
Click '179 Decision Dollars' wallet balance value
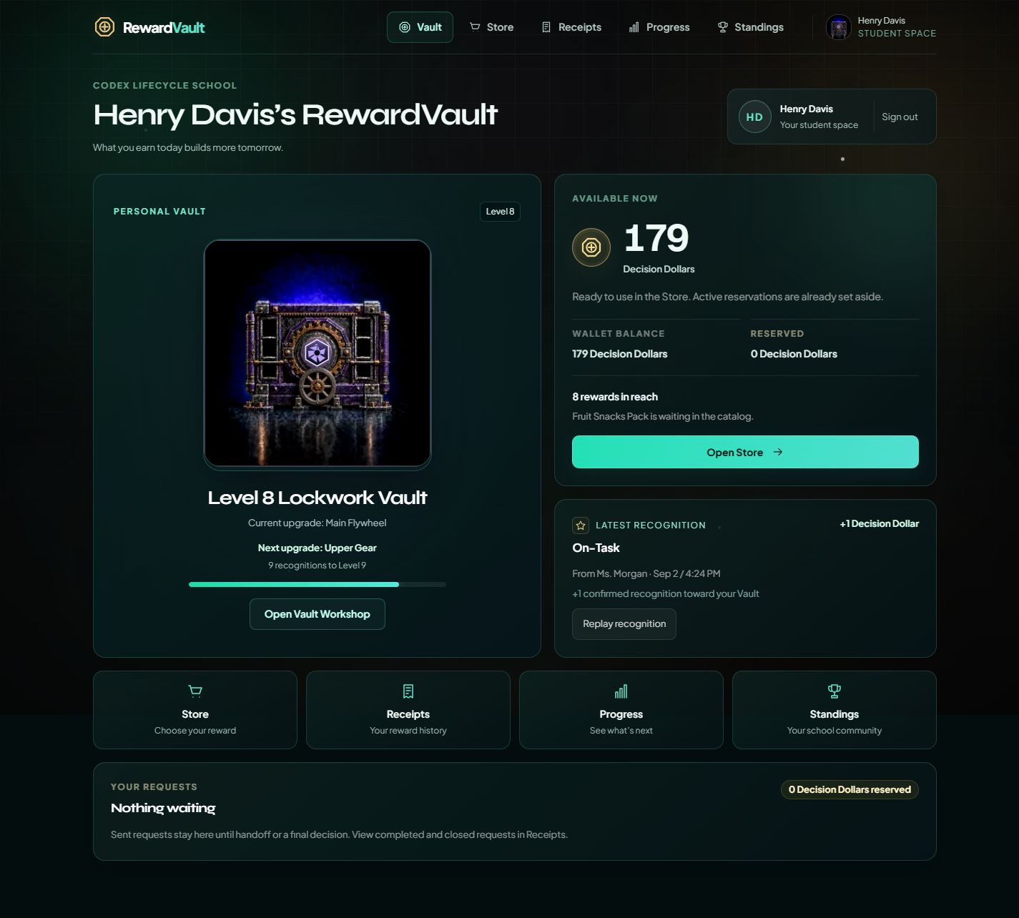[620, 354]
